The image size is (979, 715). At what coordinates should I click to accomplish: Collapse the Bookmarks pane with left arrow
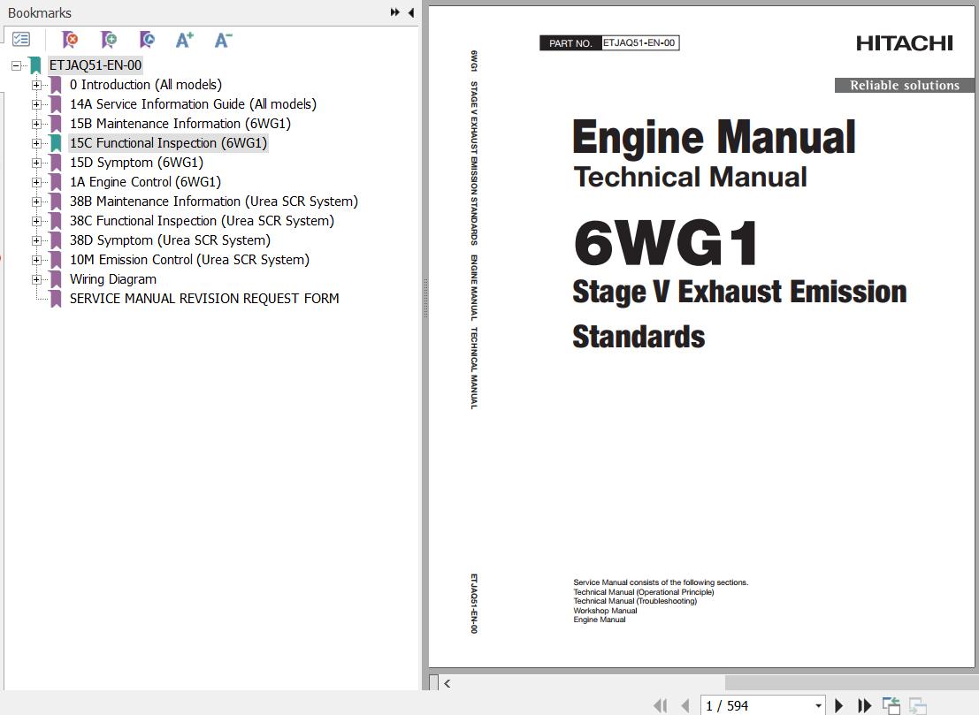click(411, 11)
